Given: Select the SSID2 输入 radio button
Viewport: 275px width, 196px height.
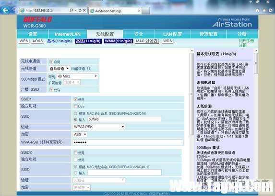Looking at the screenshot, I should pos(75,173).
